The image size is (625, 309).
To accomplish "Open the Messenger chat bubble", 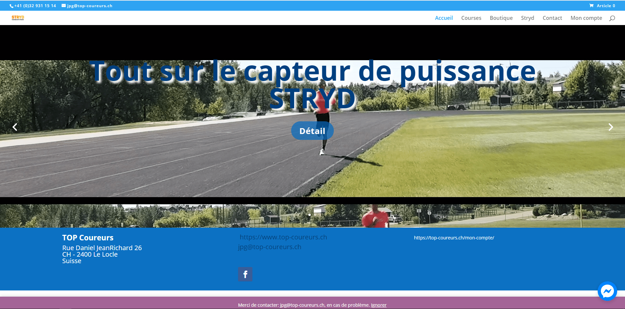I will coord(607,291).
